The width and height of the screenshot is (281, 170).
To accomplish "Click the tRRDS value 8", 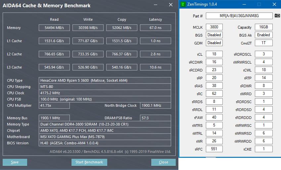I will click(x=214, y=101).
